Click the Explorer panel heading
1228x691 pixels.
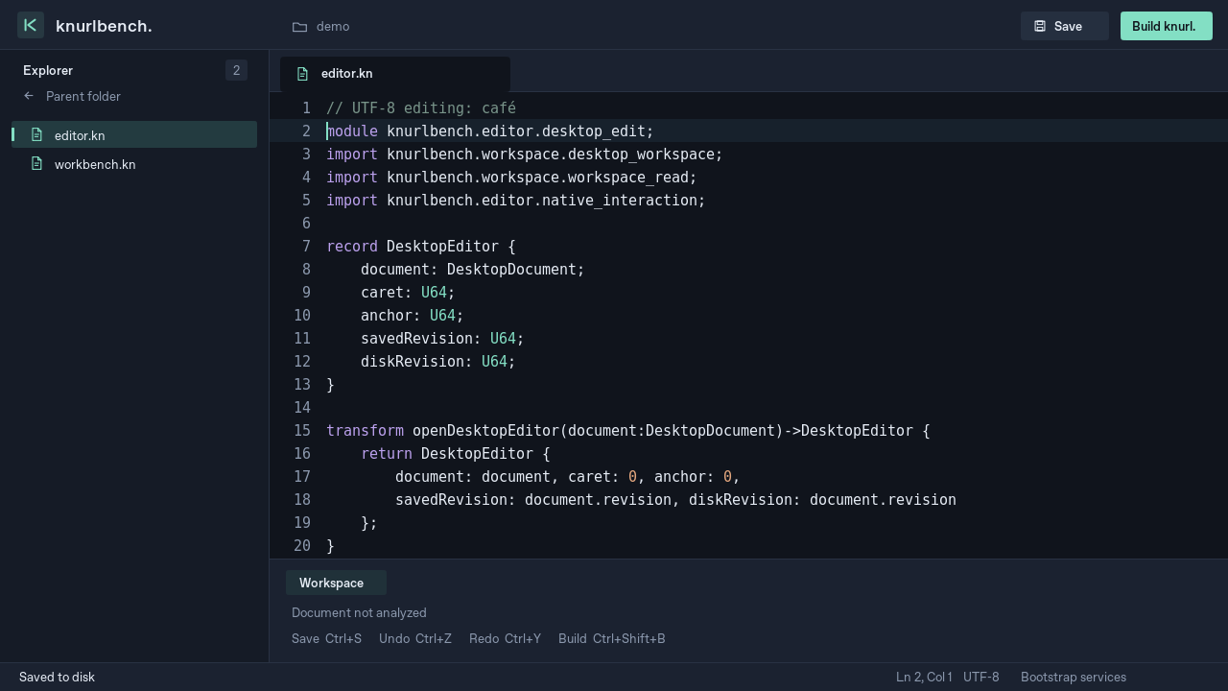pyautogui.click(x=48, y=70)
